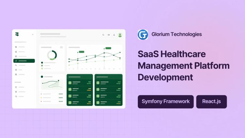Click the notification bell icon in dashboard
Screen dimensions: 245x138
click(114, 35)
